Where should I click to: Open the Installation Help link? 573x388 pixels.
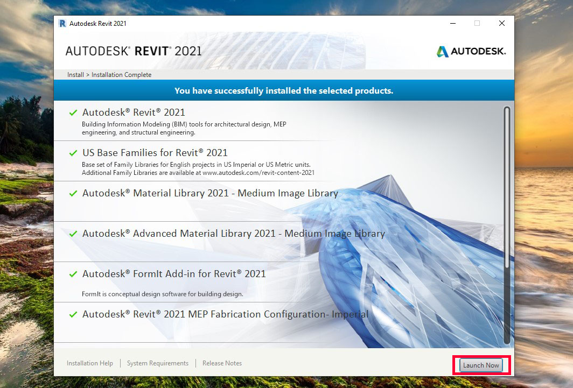pos(89,363)
